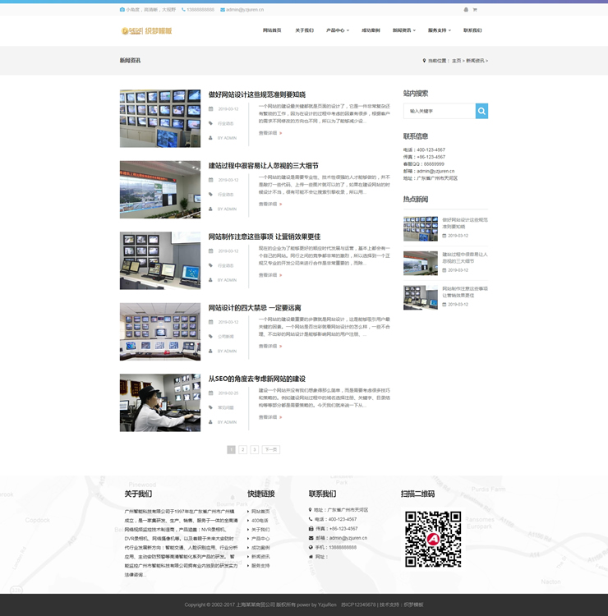
Task: Click the camera icon at top-left bar
Action: tap(122, 10)
